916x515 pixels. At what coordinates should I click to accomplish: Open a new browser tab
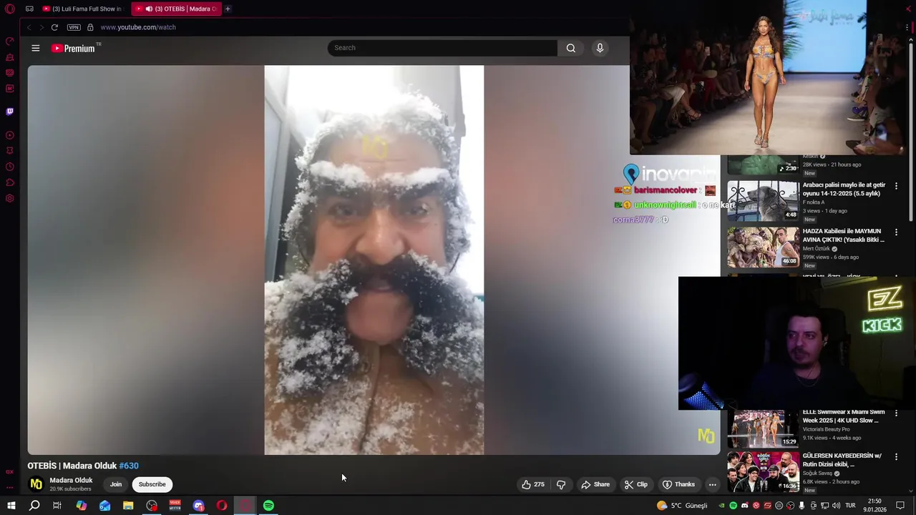point(228,9)
